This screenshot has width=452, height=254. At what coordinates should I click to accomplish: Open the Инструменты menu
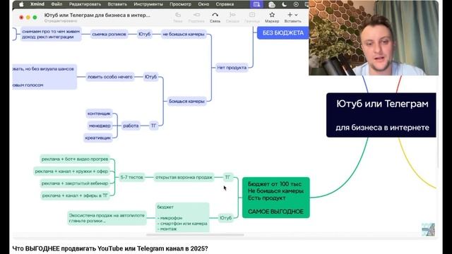point(148,4)
